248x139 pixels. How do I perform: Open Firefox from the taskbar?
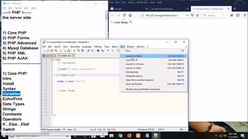point(129,136)
